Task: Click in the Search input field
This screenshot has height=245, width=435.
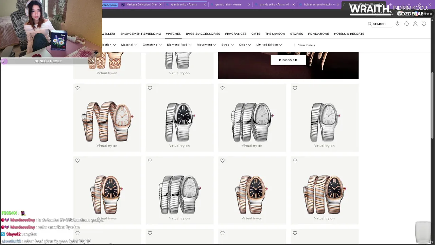Action: (x=382, y=24)
